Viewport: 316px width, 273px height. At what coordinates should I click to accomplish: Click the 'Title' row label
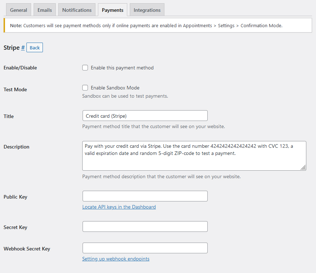[9, 116]
